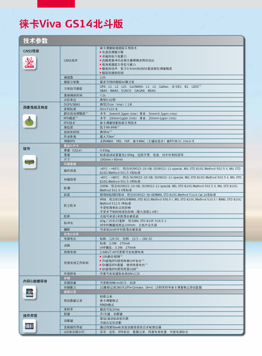Click the 其他操作界面 row label
Screen dimensions: 262x356
tap(73, 327)
